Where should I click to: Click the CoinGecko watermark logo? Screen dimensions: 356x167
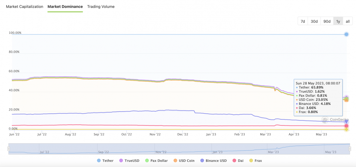coord(335,120)
